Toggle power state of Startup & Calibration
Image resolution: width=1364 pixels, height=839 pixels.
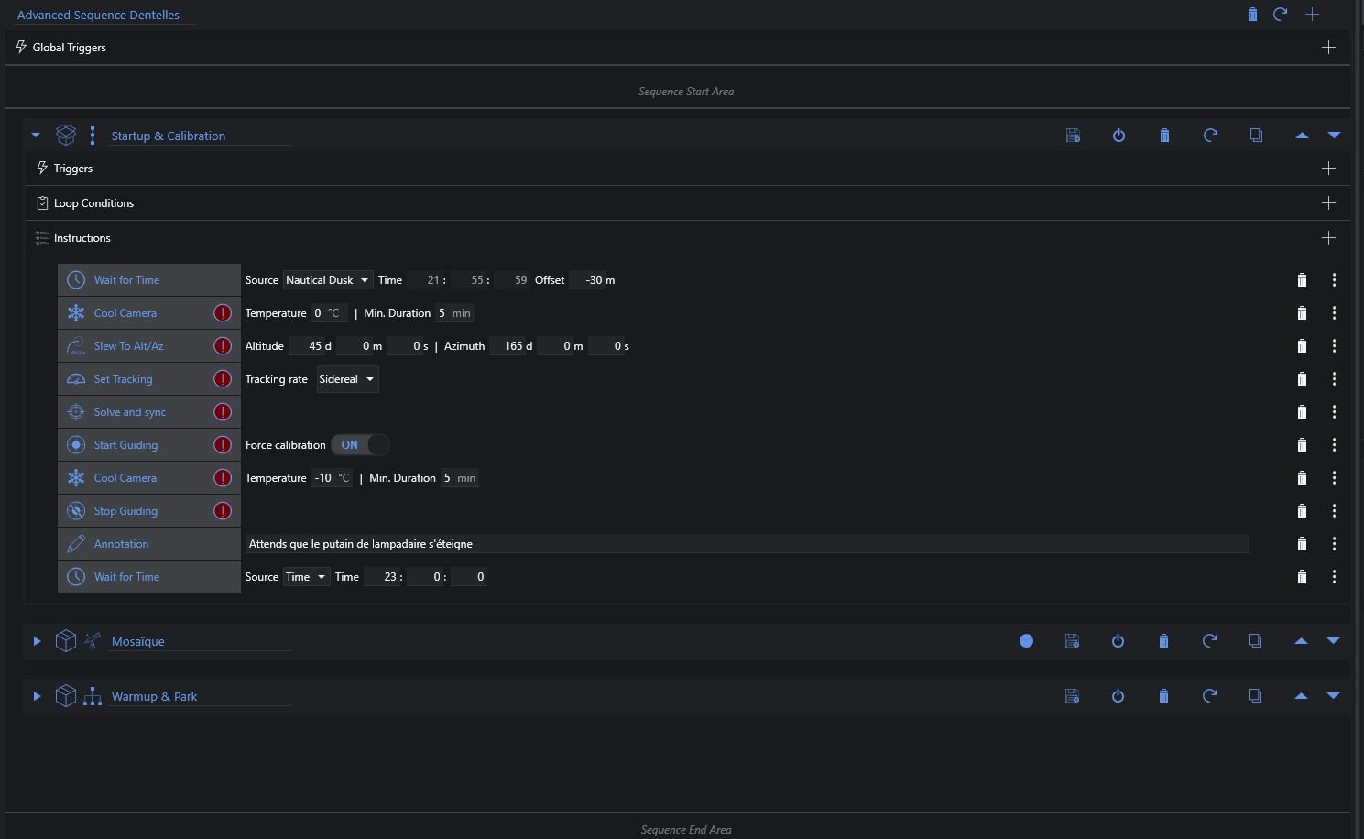pos(1118,136)
